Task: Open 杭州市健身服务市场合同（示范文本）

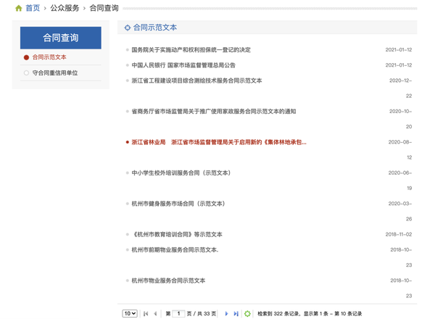Action: point(178,204)
